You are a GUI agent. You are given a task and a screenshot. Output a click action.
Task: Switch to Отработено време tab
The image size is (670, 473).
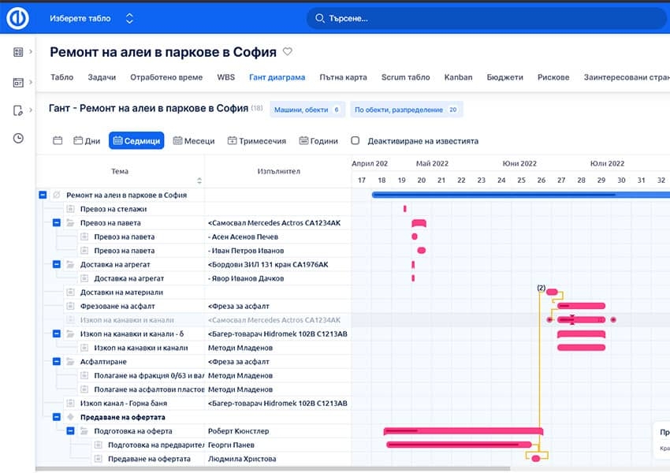166,77
